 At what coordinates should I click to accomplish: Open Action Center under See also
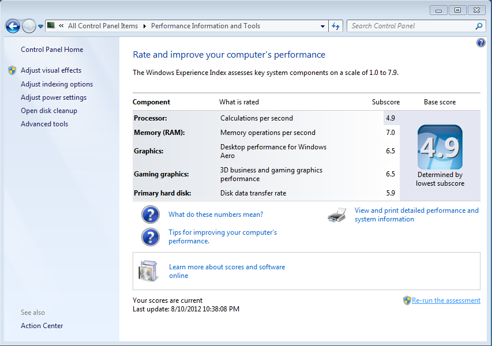(42, 326)
